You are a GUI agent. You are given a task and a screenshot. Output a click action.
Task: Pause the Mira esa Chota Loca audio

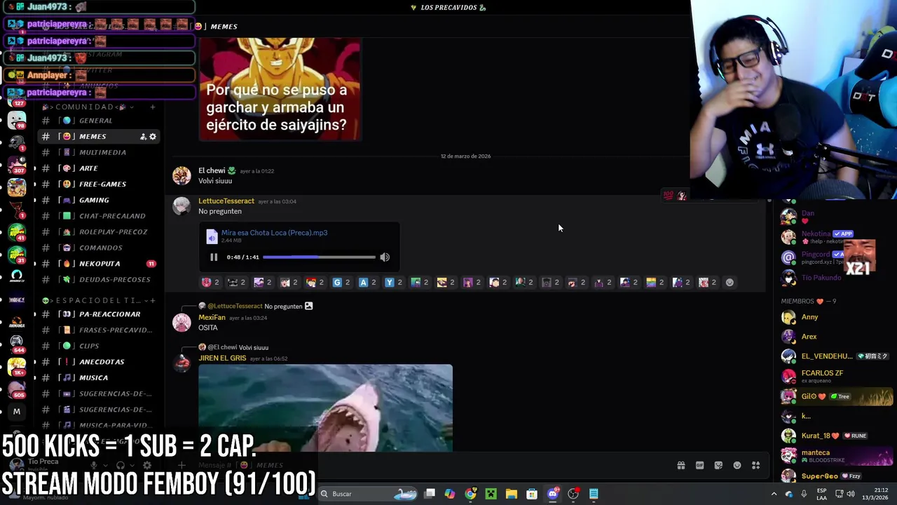[214, 257]
